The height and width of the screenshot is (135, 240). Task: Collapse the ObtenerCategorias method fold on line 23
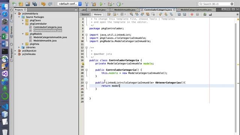87,82
